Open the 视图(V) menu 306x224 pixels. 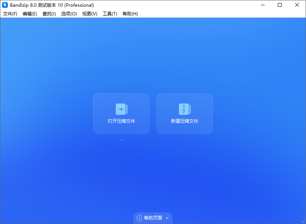[89, 14]
